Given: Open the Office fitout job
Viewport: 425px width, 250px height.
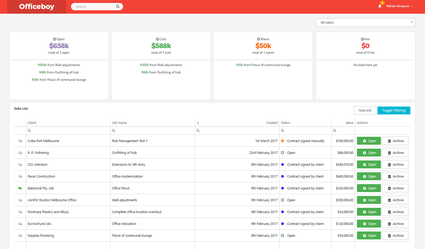Looking at the screenshot, I should [x=369, y=188].
